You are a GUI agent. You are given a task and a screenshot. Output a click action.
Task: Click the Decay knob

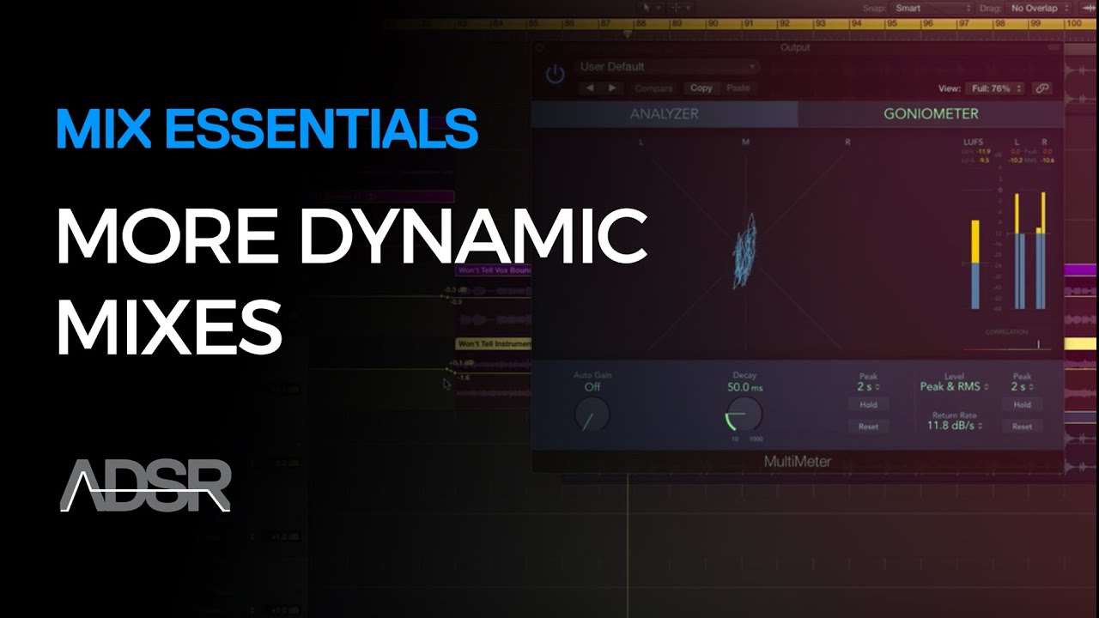(744, 414)
